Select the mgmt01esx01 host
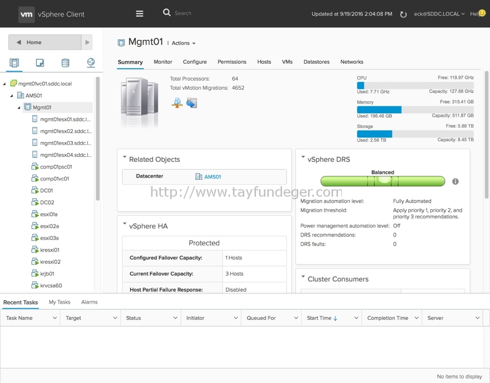Image resolution: width=490 pixels, height=383 pixels. tap(61, 119)
